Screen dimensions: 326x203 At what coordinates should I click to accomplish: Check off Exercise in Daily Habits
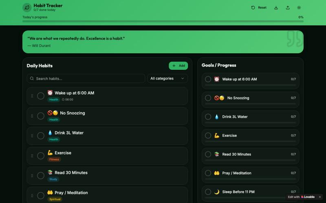[41, 156]
